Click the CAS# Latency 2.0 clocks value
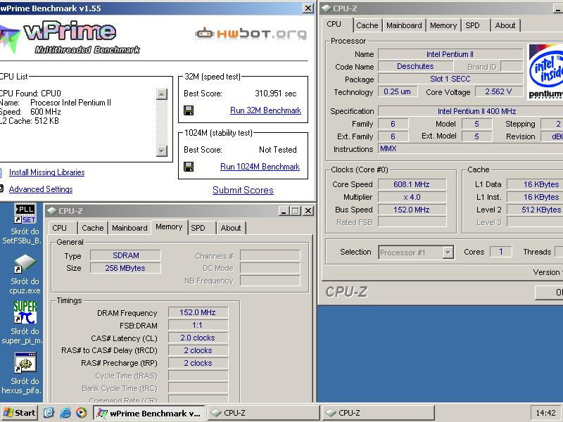Viewport: 563px width, 422px height. 198,338
